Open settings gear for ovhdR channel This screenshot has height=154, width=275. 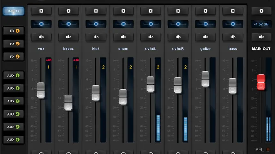click(x=178, y=11)
